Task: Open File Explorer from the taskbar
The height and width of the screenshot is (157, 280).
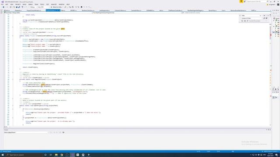Action: pyautogui.click(x=56, y=155)
